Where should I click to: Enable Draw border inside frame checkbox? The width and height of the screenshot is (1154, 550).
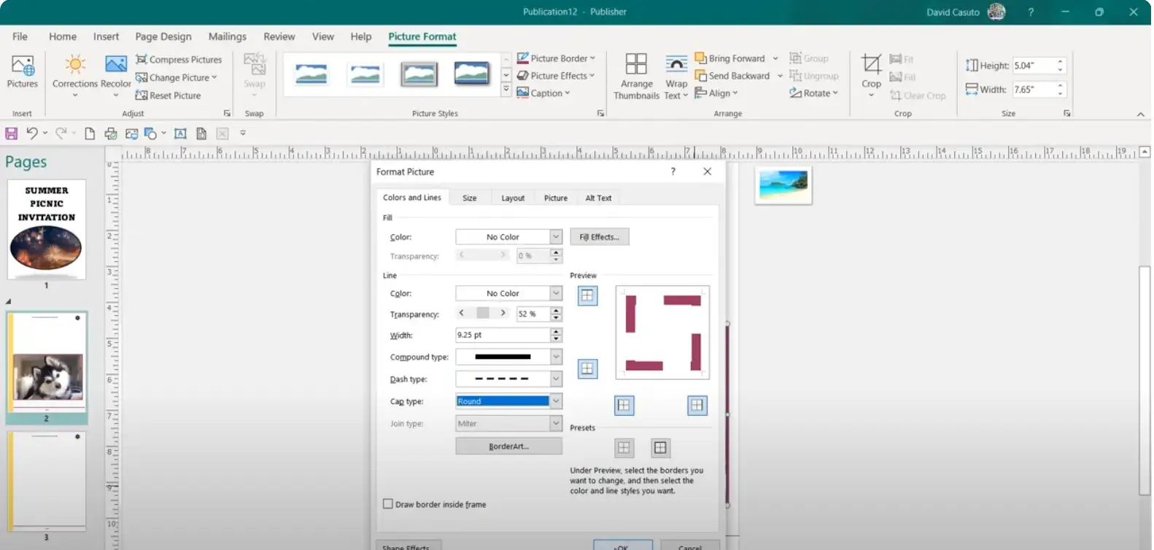tap(388, 504)
